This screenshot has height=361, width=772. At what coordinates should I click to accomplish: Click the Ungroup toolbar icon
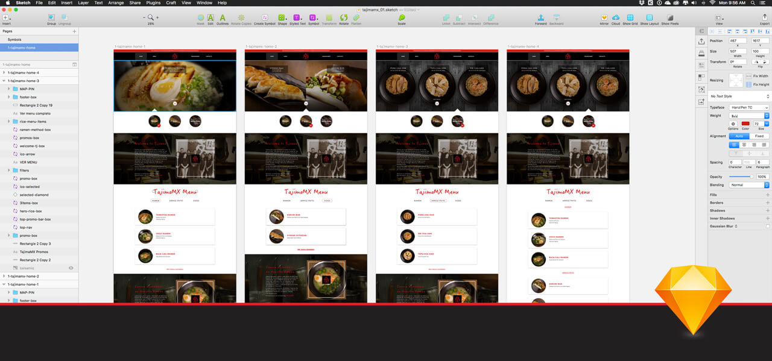click(x=65, y=18)
